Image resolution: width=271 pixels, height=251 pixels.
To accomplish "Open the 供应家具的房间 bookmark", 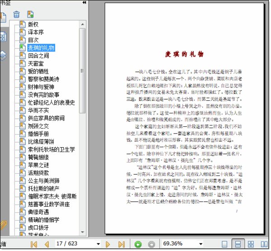I will pyautogui.click(x=47, y=118).
